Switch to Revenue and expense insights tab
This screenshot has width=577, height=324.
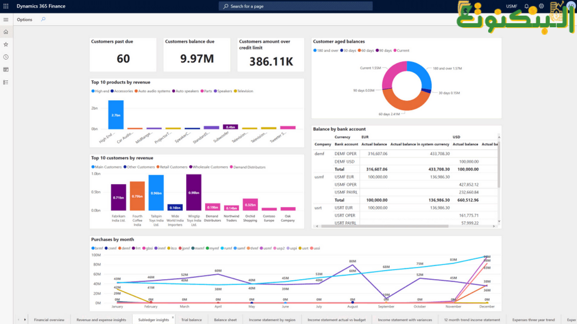101,319
